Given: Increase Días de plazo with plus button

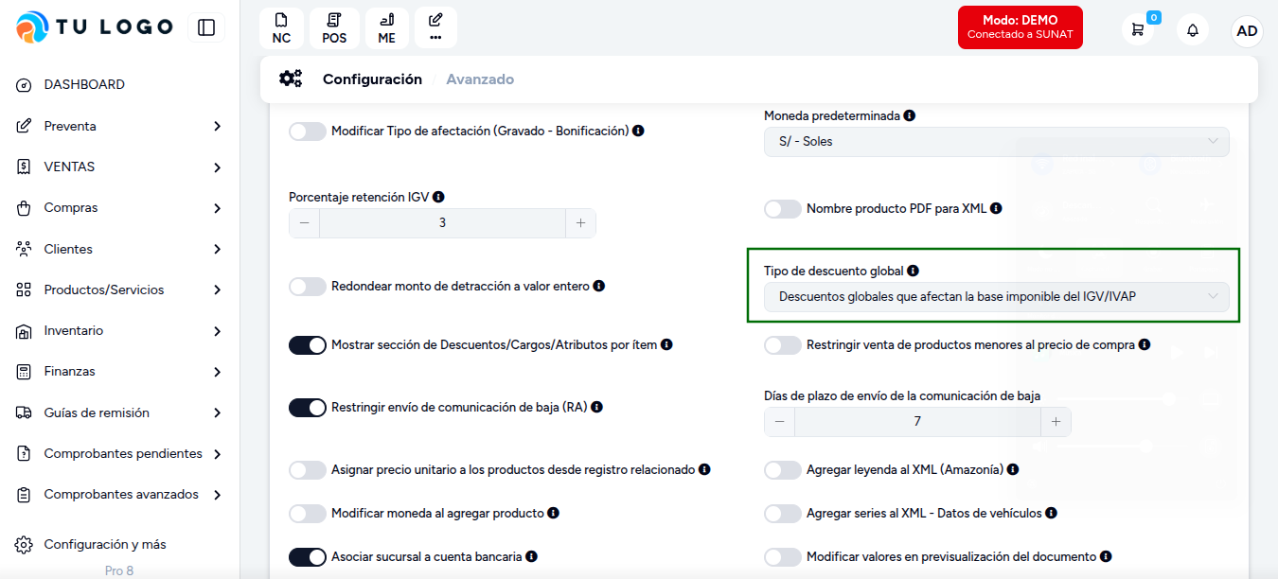Looking at the screenshot, I should [1056, 422].
